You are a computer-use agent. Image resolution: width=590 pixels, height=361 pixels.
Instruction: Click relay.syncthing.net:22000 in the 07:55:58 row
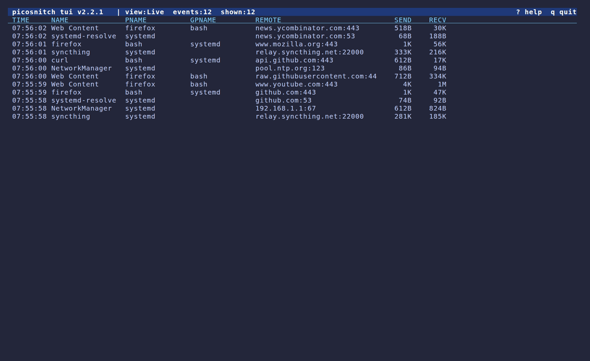pos(309,117)
